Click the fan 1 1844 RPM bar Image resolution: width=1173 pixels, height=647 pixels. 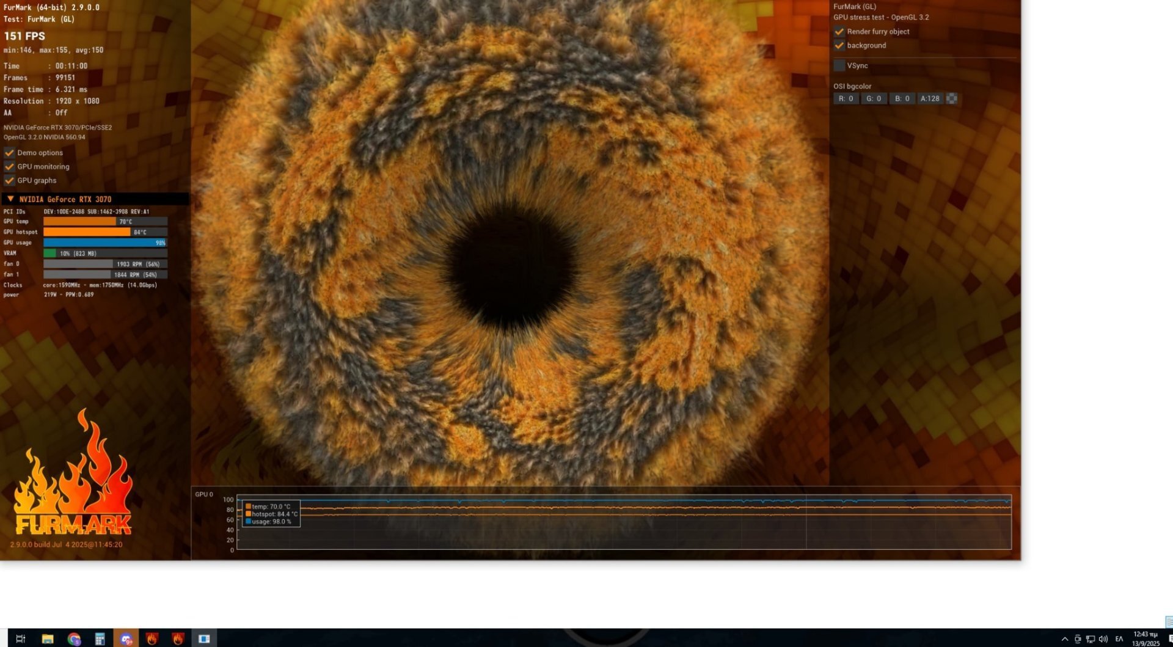[x=105, y=275]
